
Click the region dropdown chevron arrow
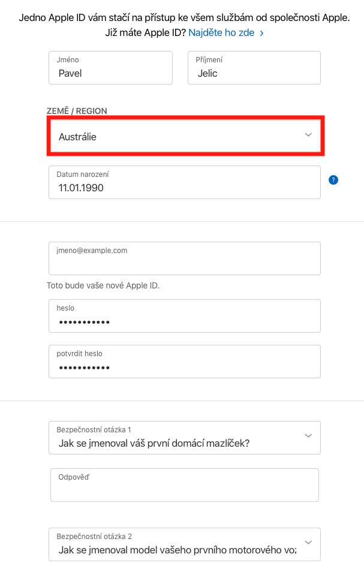[x=308, y=135]
